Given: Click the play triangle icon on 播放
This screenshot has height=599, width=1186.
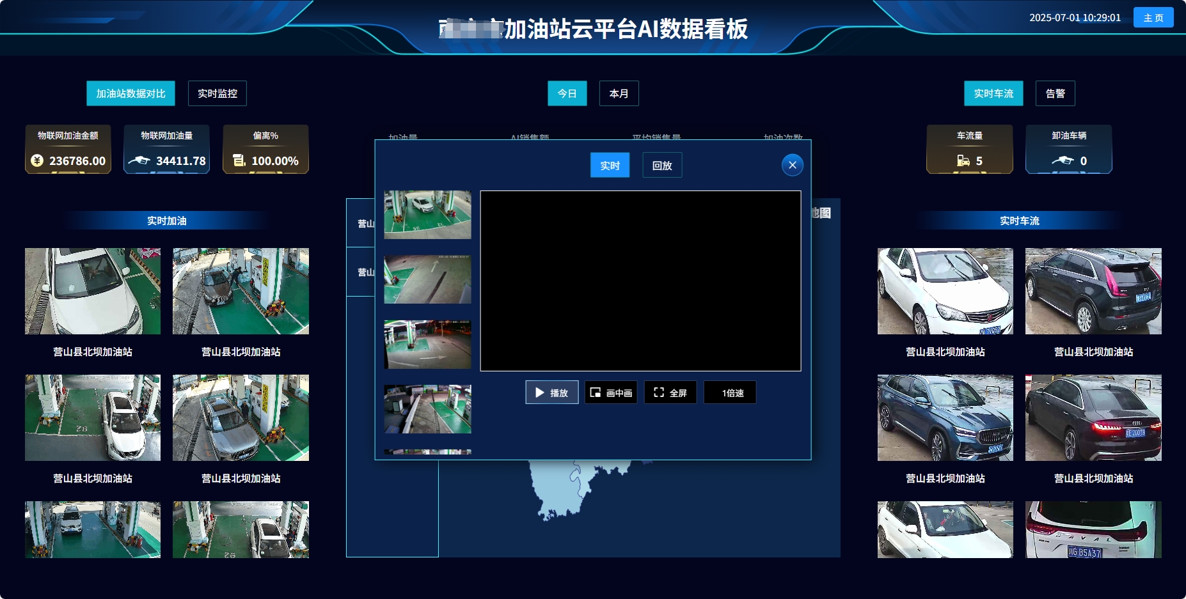Looking at the screenshot, I should (540, 393).
